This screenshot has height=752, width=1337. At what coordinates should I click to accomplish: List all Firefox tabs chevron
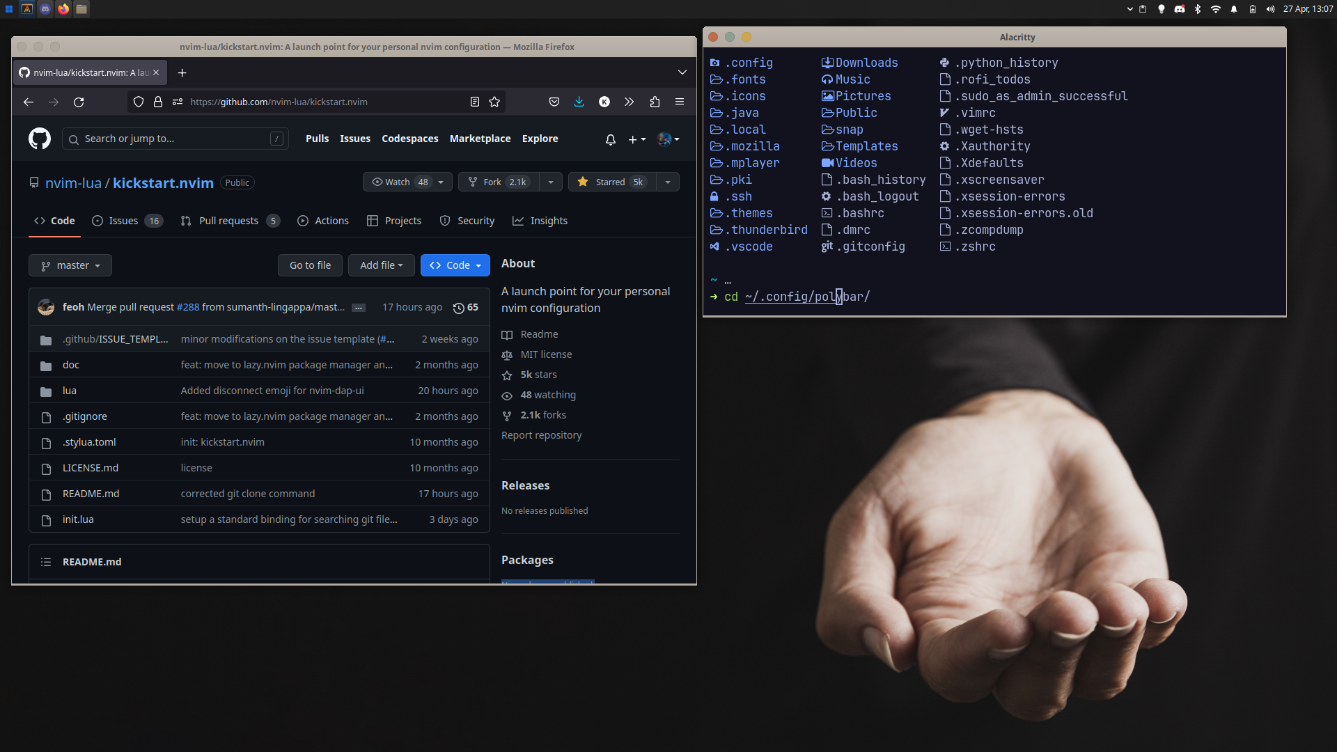click(682, 72)
